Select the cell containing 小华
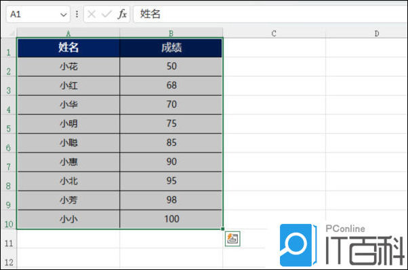Image resolution: width=408 pixels, height=270 pixels. (68, 105)
